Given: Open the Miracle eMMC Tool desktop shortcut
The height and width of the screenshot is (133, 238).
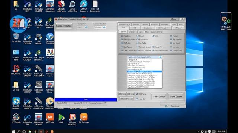Looking at the screenshot, I should click(73, 7).
